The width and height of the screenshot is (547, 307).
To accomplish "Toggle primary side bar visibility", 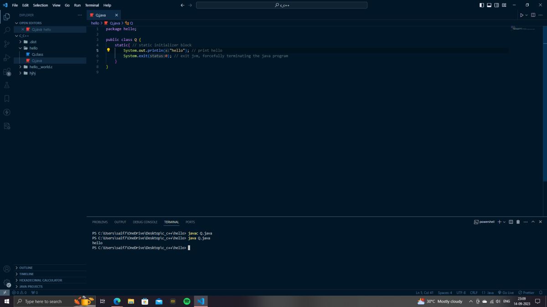I will [482, 5].
